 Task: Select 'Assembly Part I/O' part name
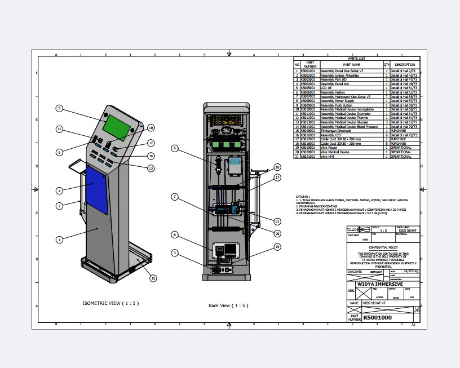coord(334,79)
